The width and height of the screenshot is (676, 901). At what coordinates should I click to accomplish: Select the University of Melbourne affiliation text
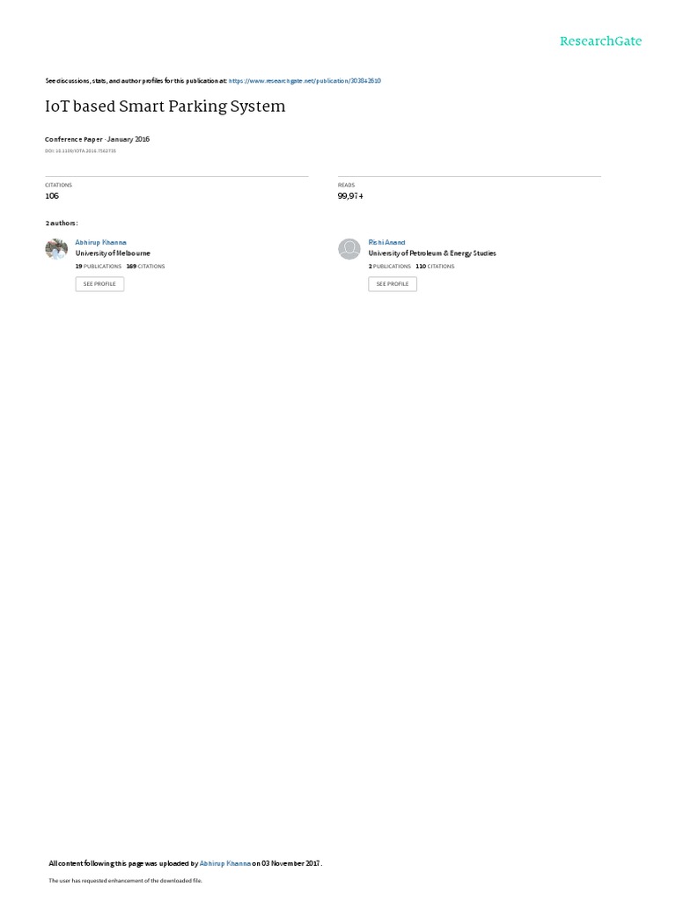(x=113, y=253)
